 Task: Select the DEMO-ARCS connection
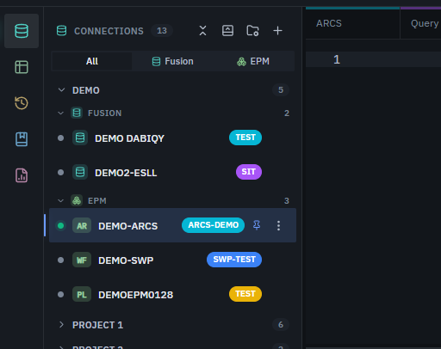click(x=172, y=225)
